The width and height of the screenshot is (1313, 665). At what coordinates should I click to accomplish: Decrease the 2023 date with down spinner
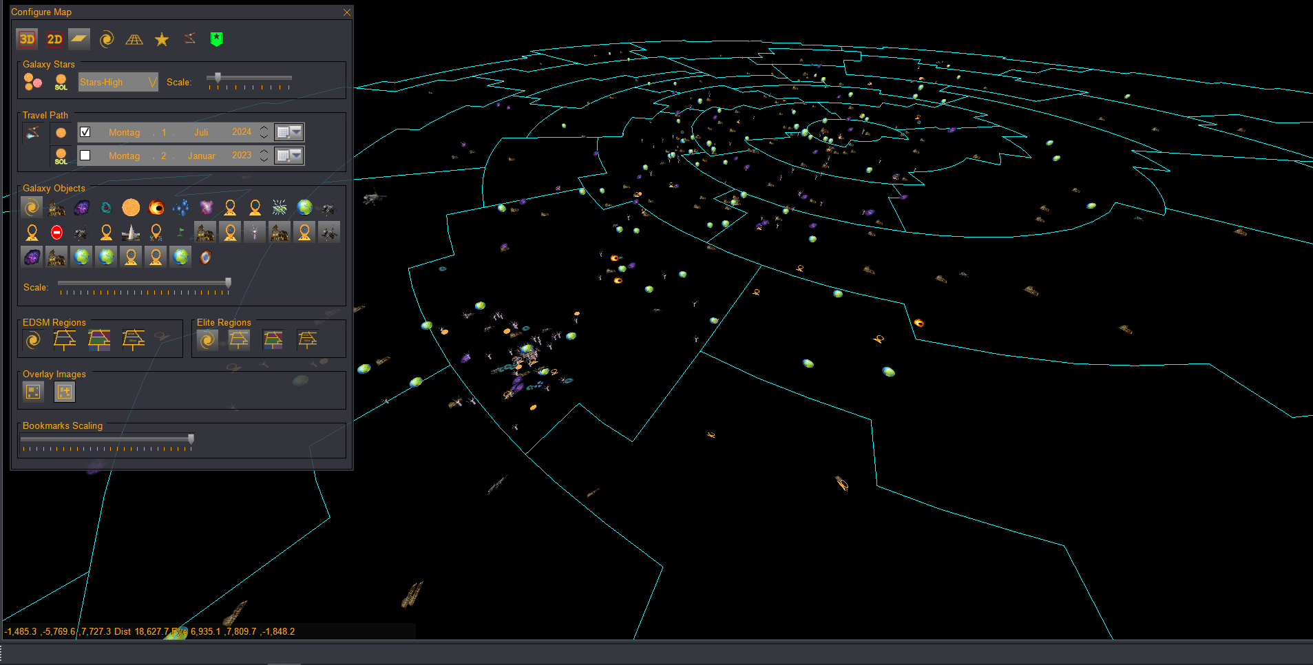pos(264,160)
